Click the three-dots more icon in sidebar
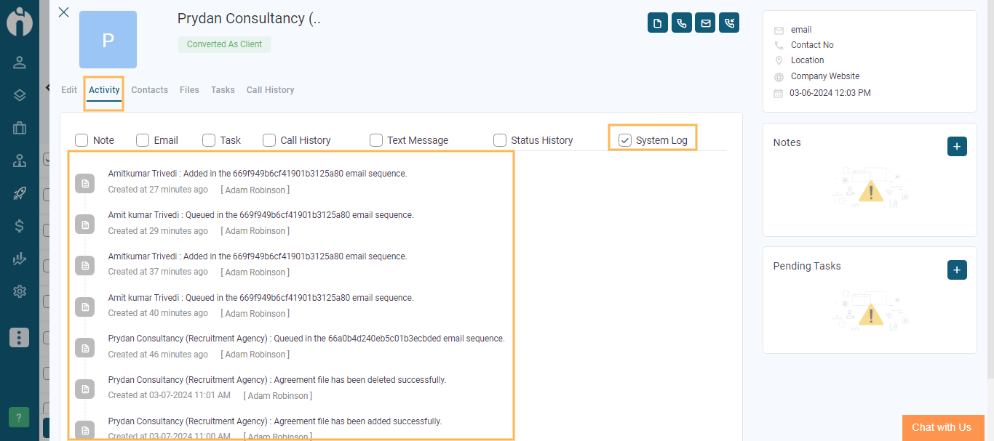This screenshot has width=994, height=441. [20, 337]
